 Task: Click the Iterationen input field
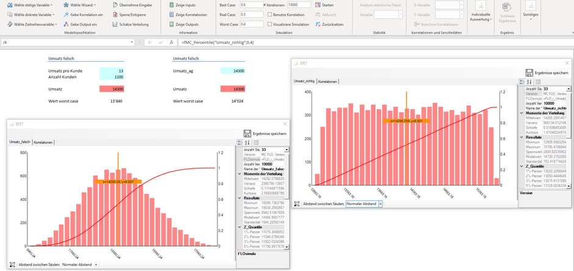(x=299, y=5)
